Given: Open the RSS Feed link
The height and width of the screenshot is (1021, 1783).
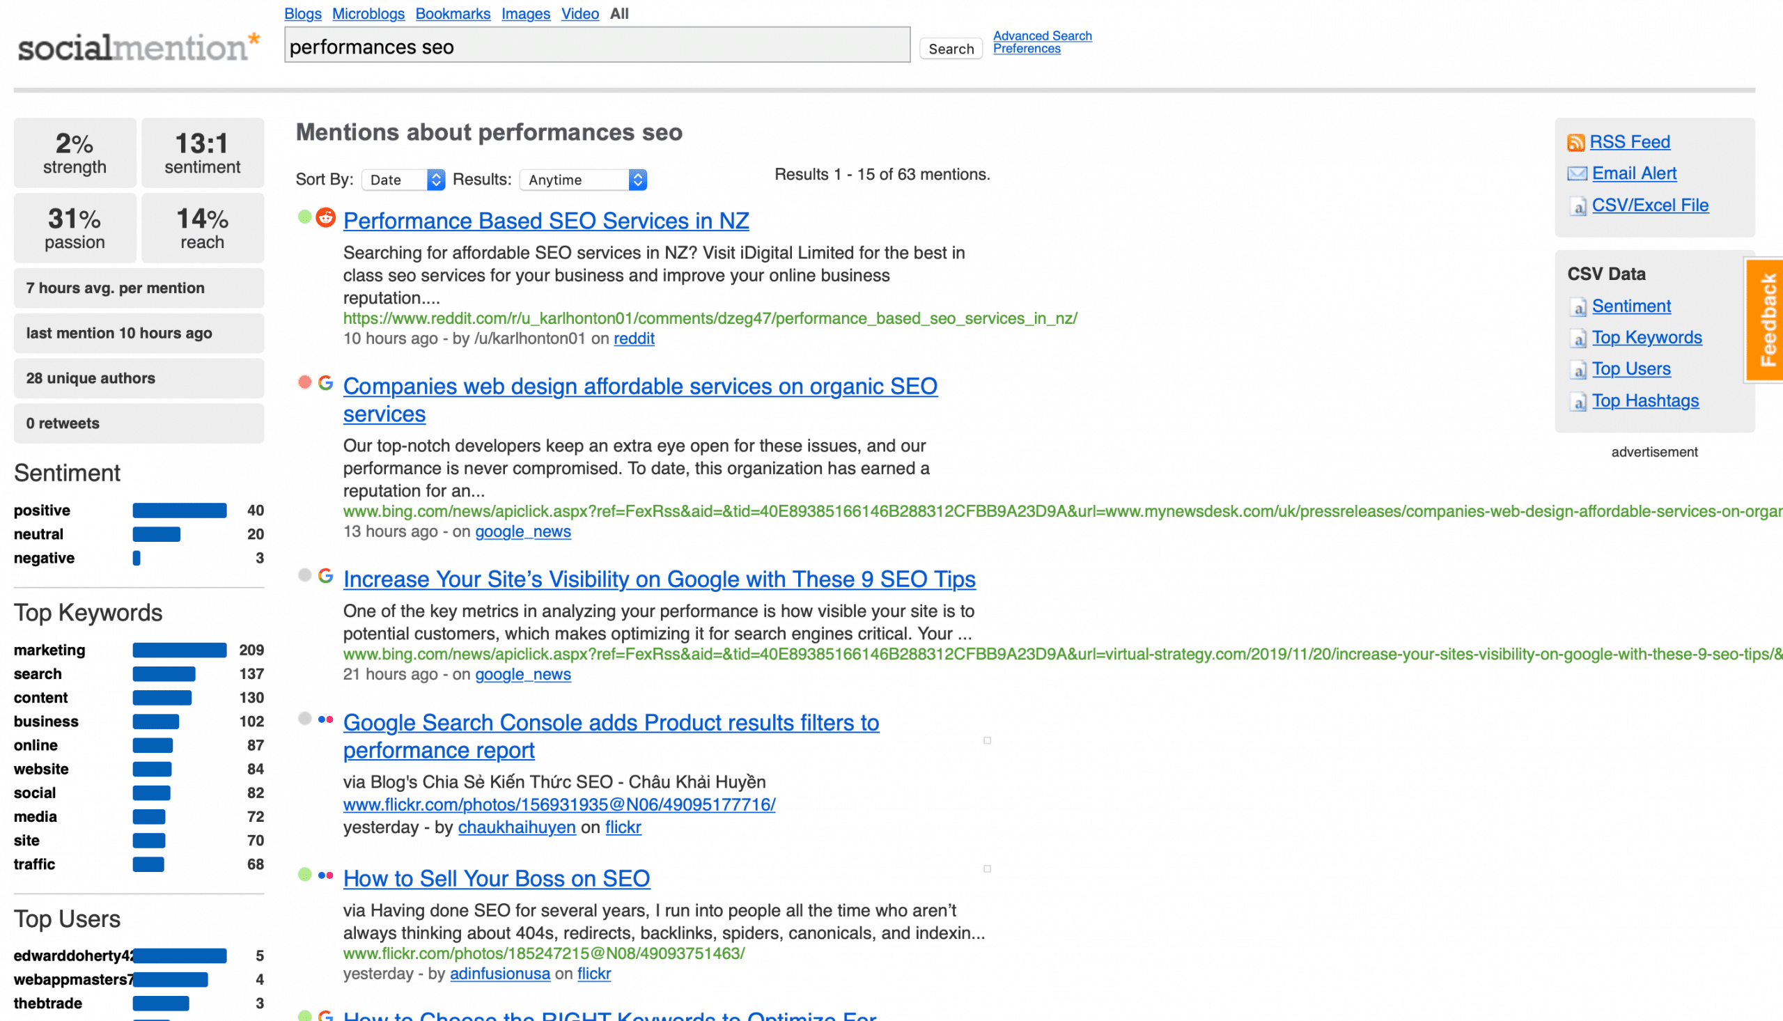Looking at the screenshot, I should click(x=1630, y=141).
